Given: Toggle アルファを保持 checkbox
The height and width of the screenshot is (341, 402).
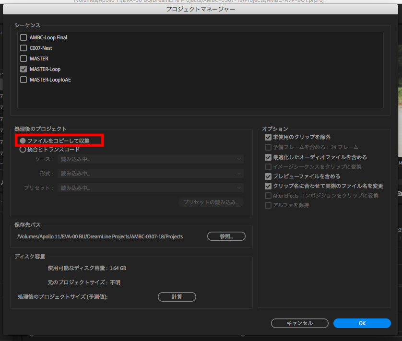Looking at the screenshot, I should (x=268, y=205).
